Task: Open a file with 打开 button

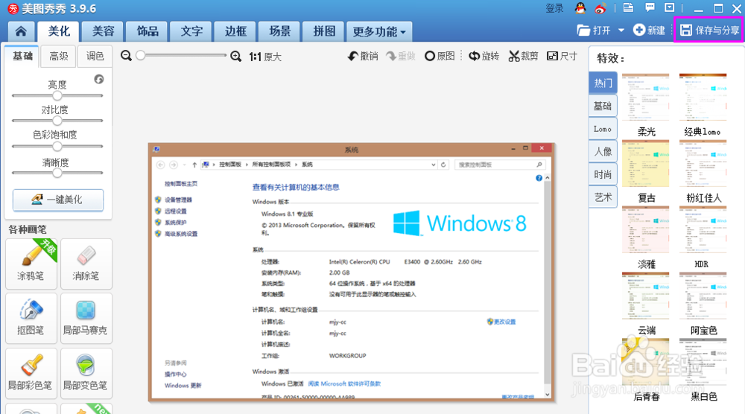Action: click(x=594, y=31)
